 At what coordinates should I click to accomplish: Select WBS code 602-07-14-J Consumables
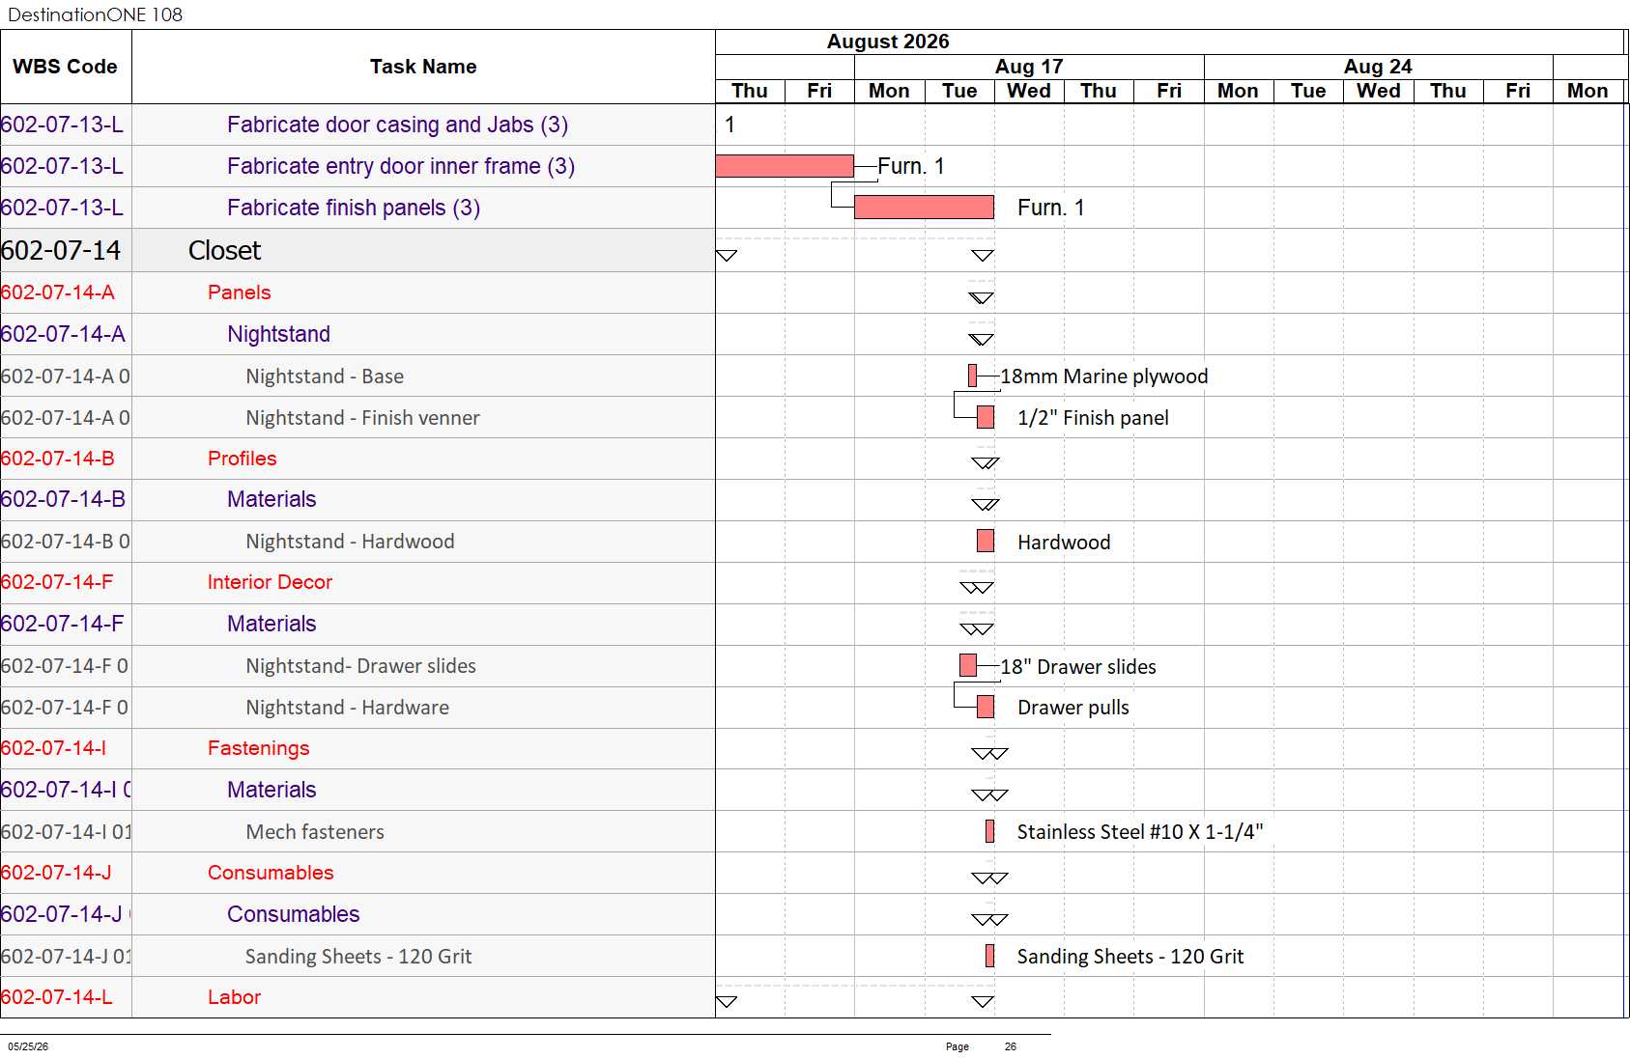coord(56,873)
